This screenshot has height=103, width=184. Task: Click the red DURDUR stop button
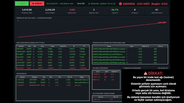click(37, 3)
